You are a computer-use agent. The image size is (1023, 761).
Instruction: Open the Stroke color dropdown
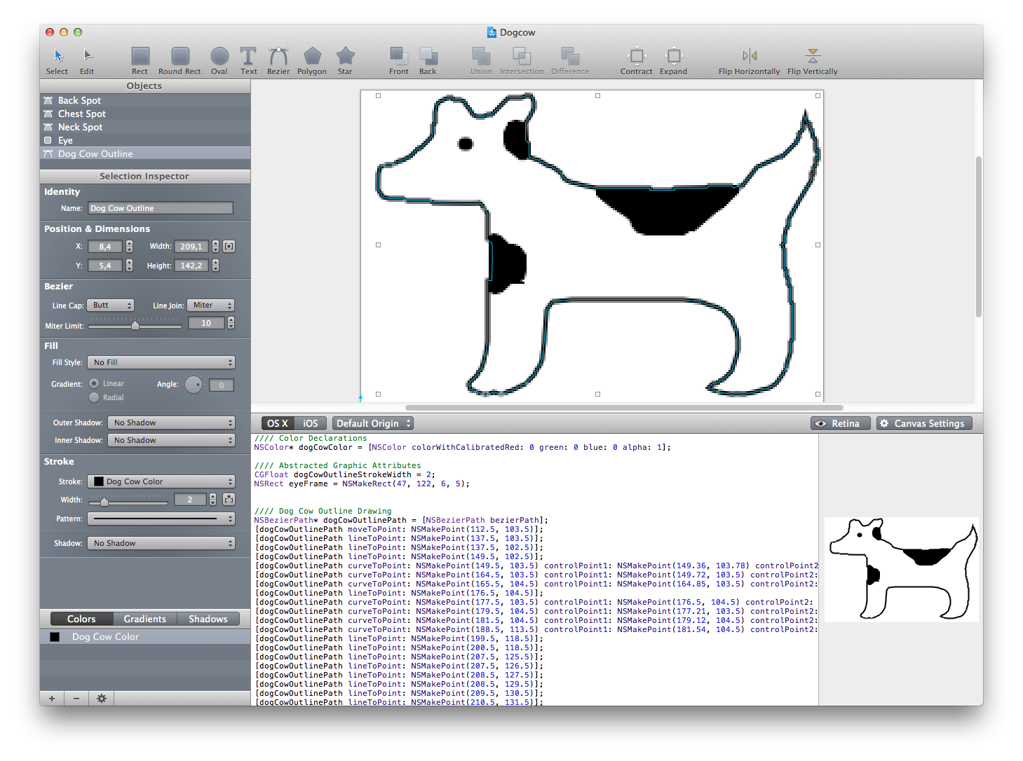(161, 481)
